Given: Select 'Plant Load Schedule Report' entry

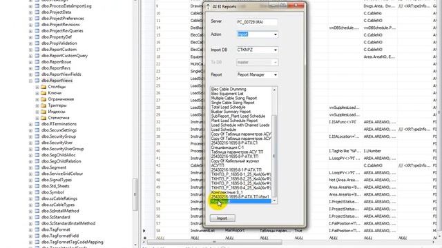Looking at the screenshot, I should point(234,121).
